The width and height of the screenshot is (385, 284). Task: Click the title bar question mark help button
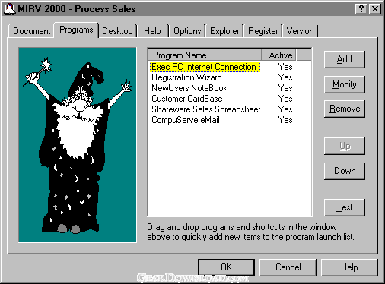tap(361, 9)
